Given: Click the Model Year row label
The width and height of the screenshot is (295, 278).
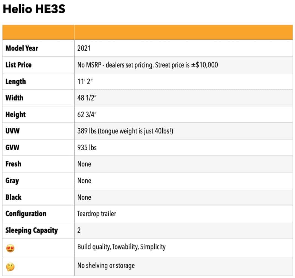Looking at the screenshot, I should click(x=22, y=48).
